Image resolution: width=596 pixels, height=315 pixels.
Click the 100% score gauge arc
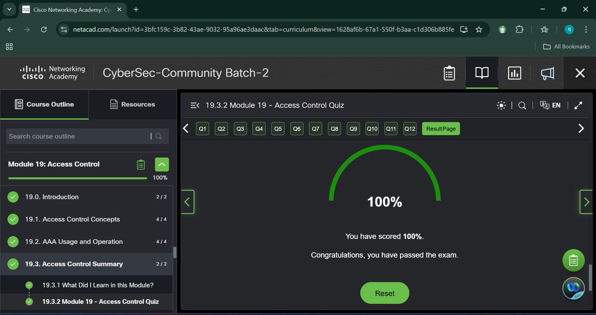click(385, 173)
